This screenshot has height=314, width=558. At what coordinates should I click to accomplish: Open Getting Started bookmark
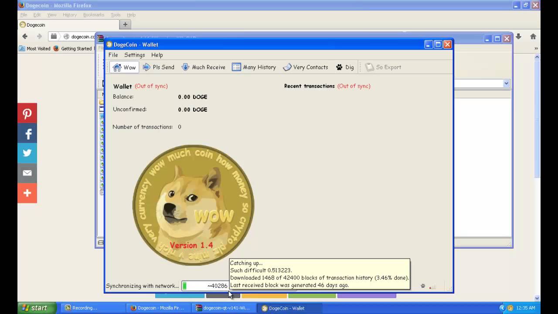click(x=72, y=48)
